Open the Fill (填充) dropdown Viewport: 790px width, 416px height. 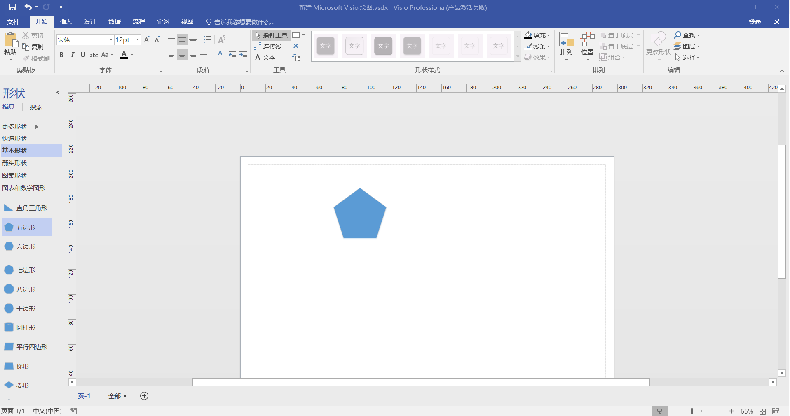tap(537, 35)
